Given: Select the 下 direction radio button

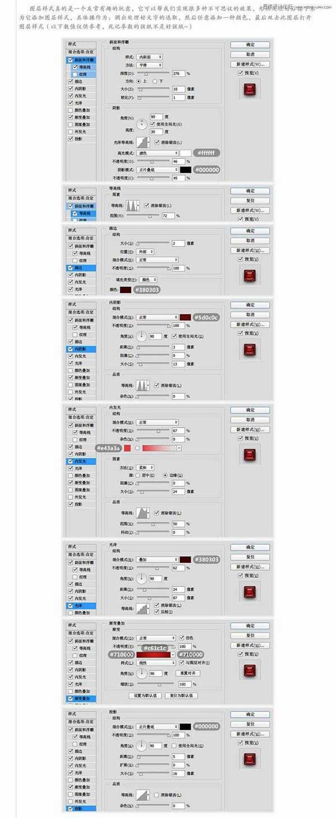Looking at the screenshot, I should pos(156,81).
